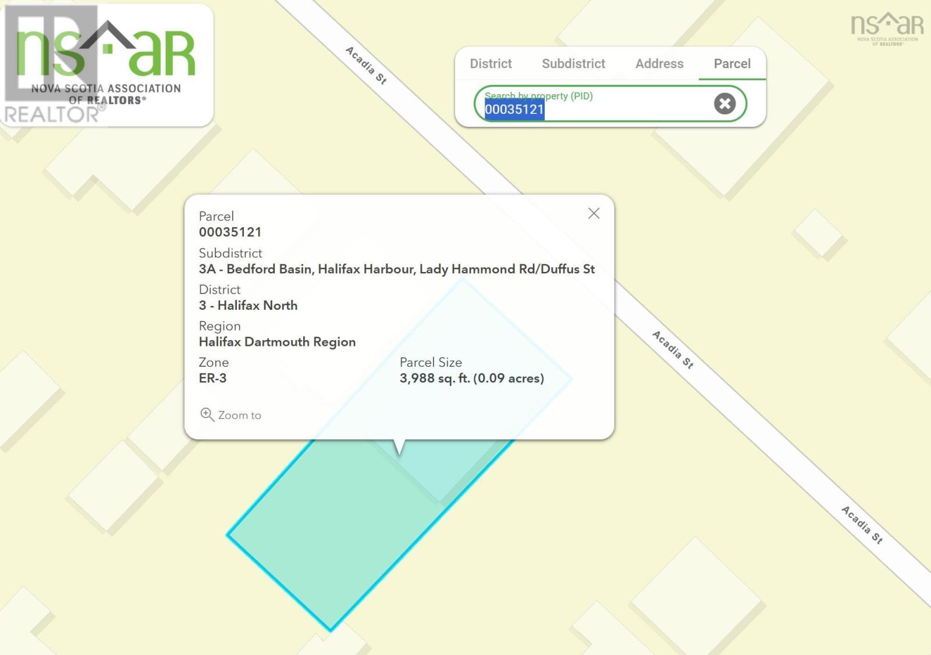Click the bottom-right Acadia St label
This screenshot has width=931, height=655.
pyautogui.click(x=862, y=525)
